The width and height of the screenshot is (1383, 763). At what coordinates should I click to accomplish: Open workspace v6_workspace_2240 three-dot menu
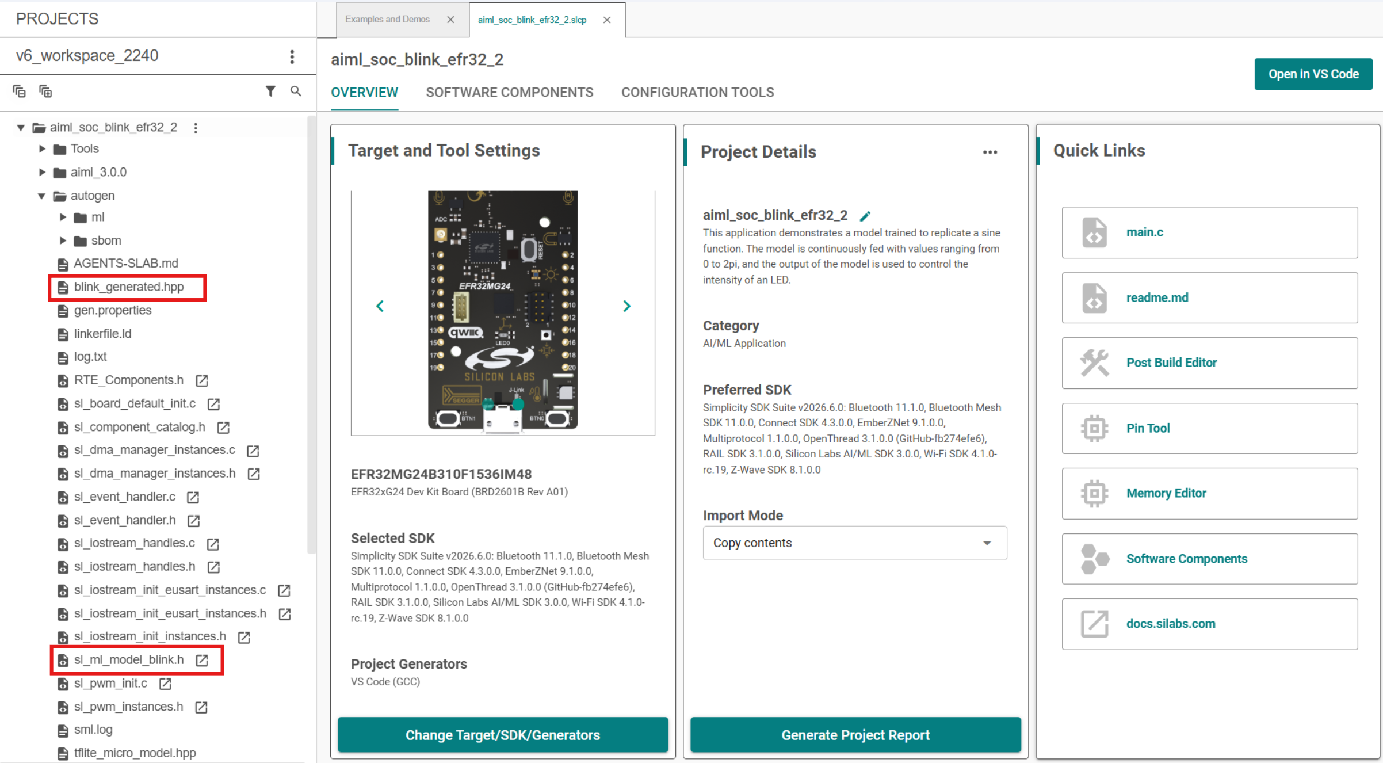pyautogui.click(x=292, y=56)
